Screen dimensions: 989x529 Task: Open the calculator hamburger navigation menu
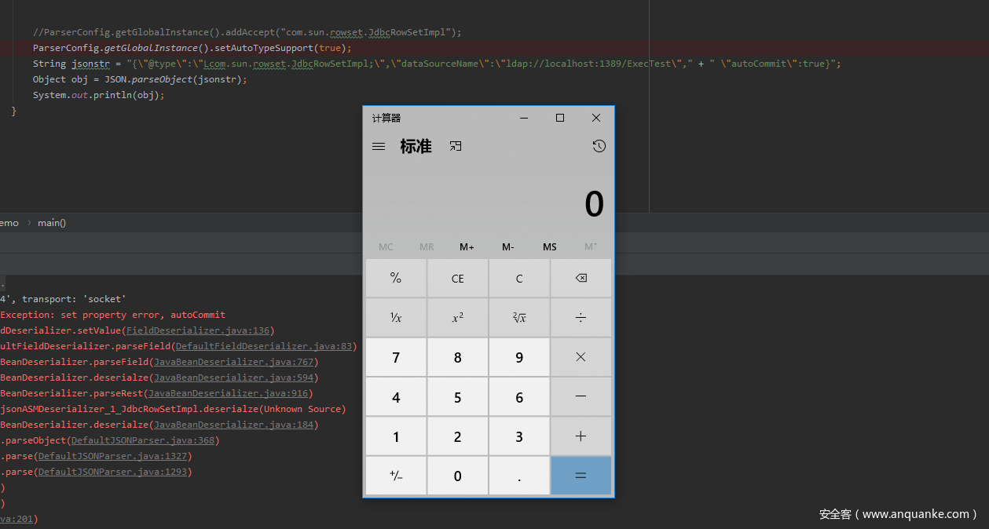coord(379,146)
